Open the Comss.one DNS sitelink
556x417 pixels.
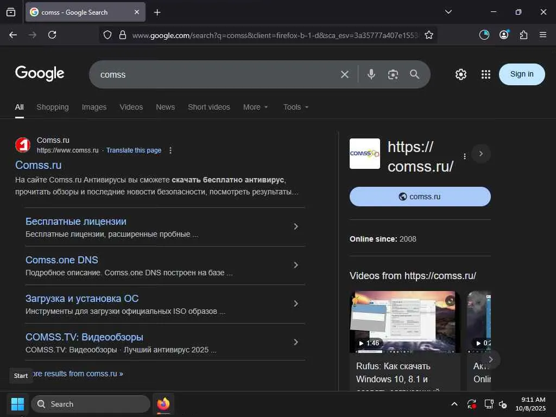tap(62, 260)
